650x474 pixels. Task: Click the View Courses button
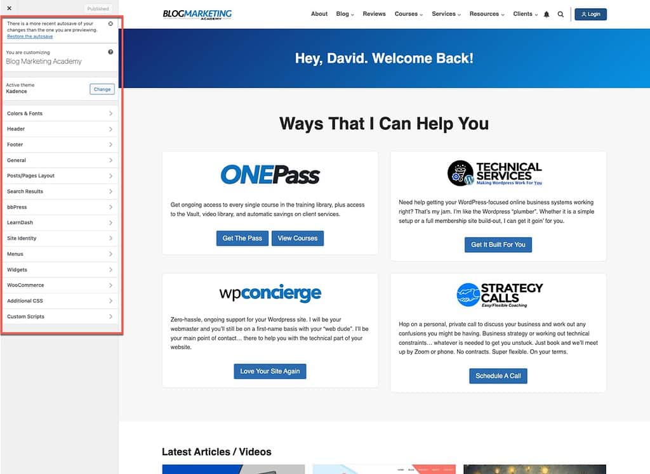(x=298, y=238)
